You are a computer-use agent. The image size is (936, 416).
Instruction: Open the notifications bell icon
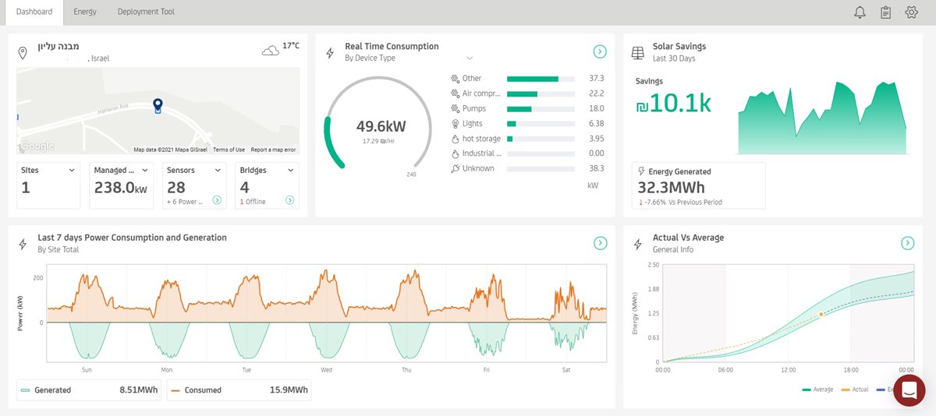tap(860, 12)
